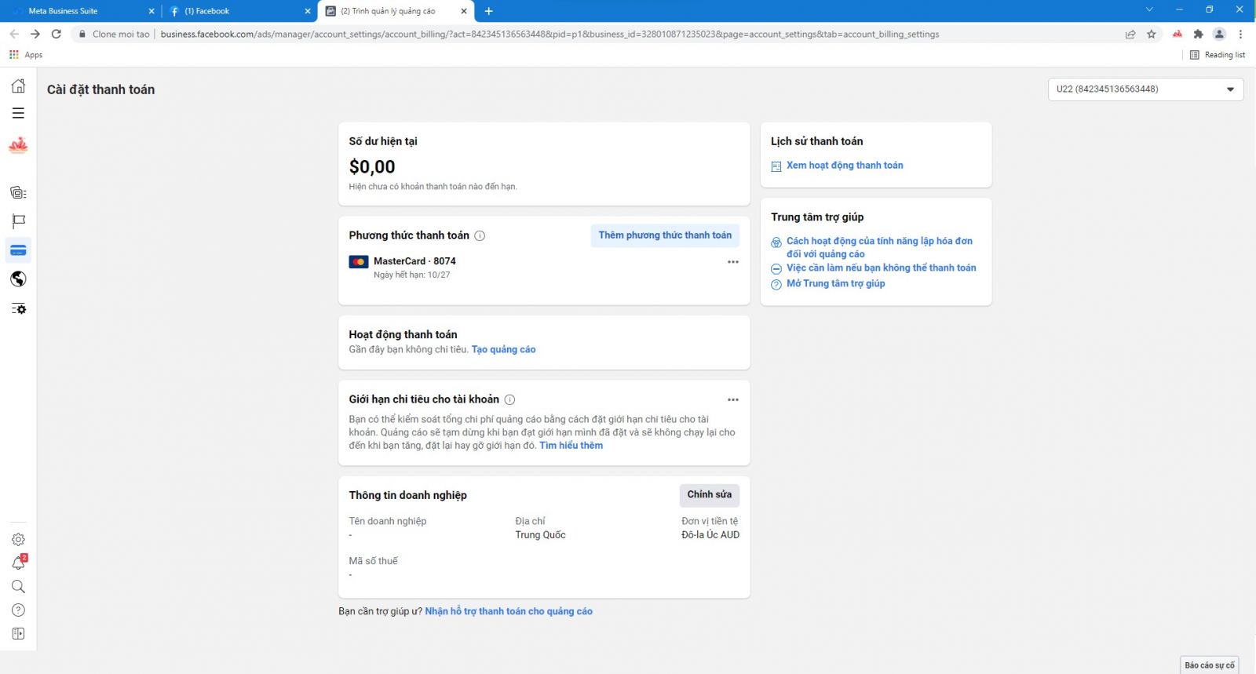
Task: Open a new browser tab
Action: point(489,11)
